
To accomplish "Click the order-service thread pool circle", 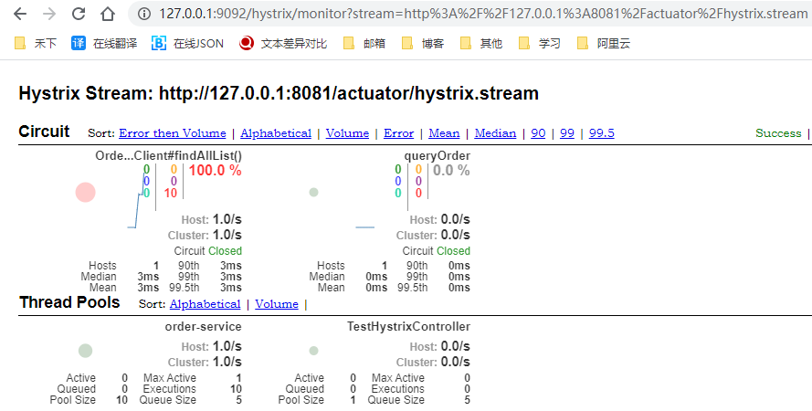I will pyautogui.click(x=86, y=351).
